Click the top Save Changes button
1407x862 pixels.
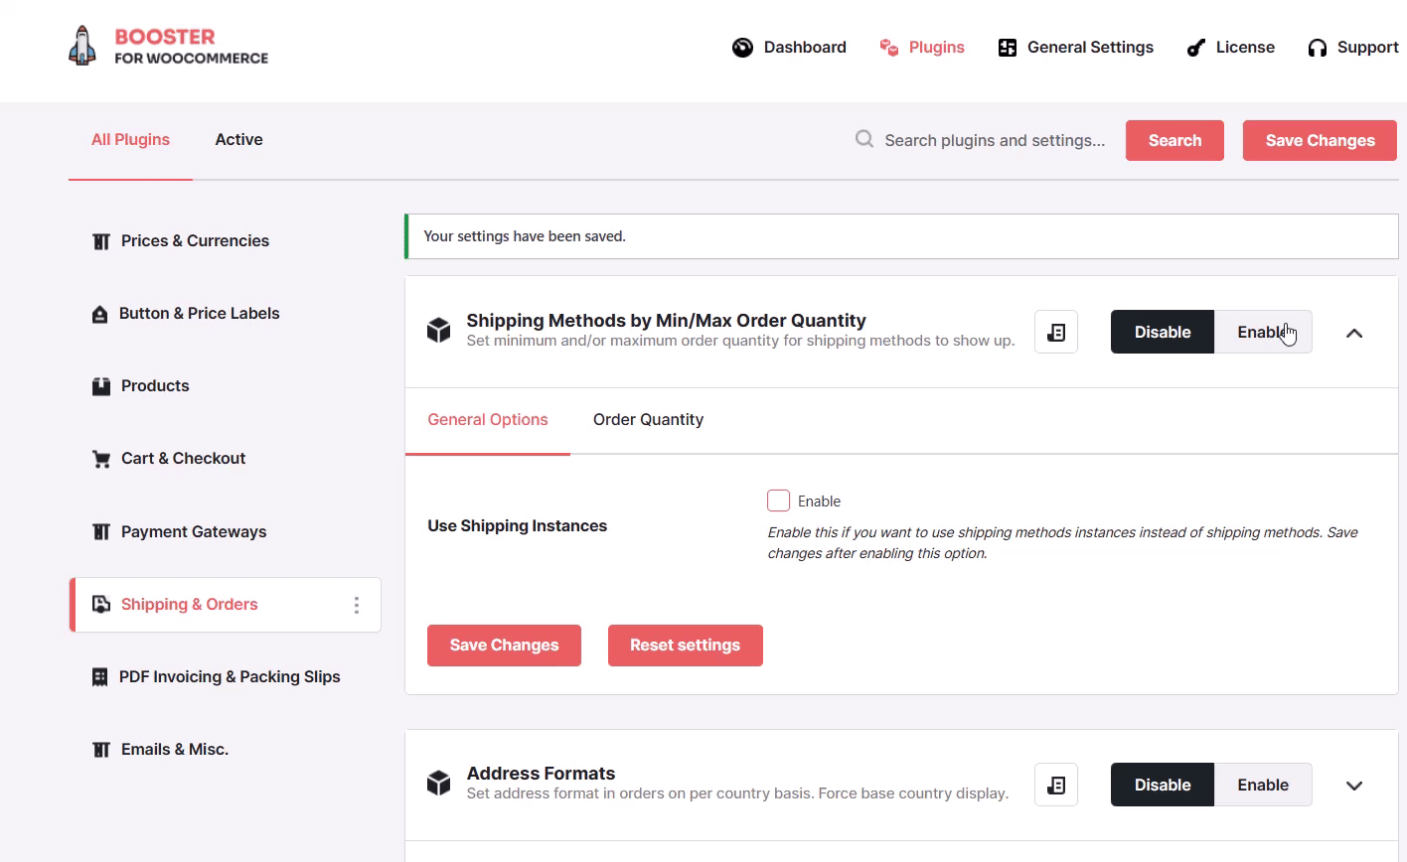tap(1320, 140)
